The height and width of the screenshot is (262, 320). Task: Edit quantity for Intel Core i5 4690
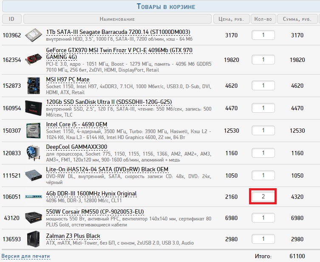(263, 131)
